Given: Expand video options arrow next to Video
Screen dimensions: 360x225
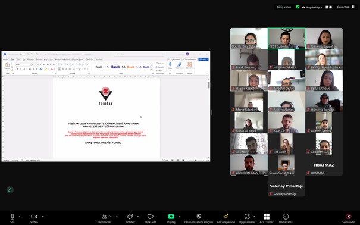Looking at the screenshot, I should (43, 217).
